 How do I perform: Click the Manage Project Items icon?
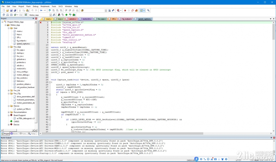[x=59, y=15]
